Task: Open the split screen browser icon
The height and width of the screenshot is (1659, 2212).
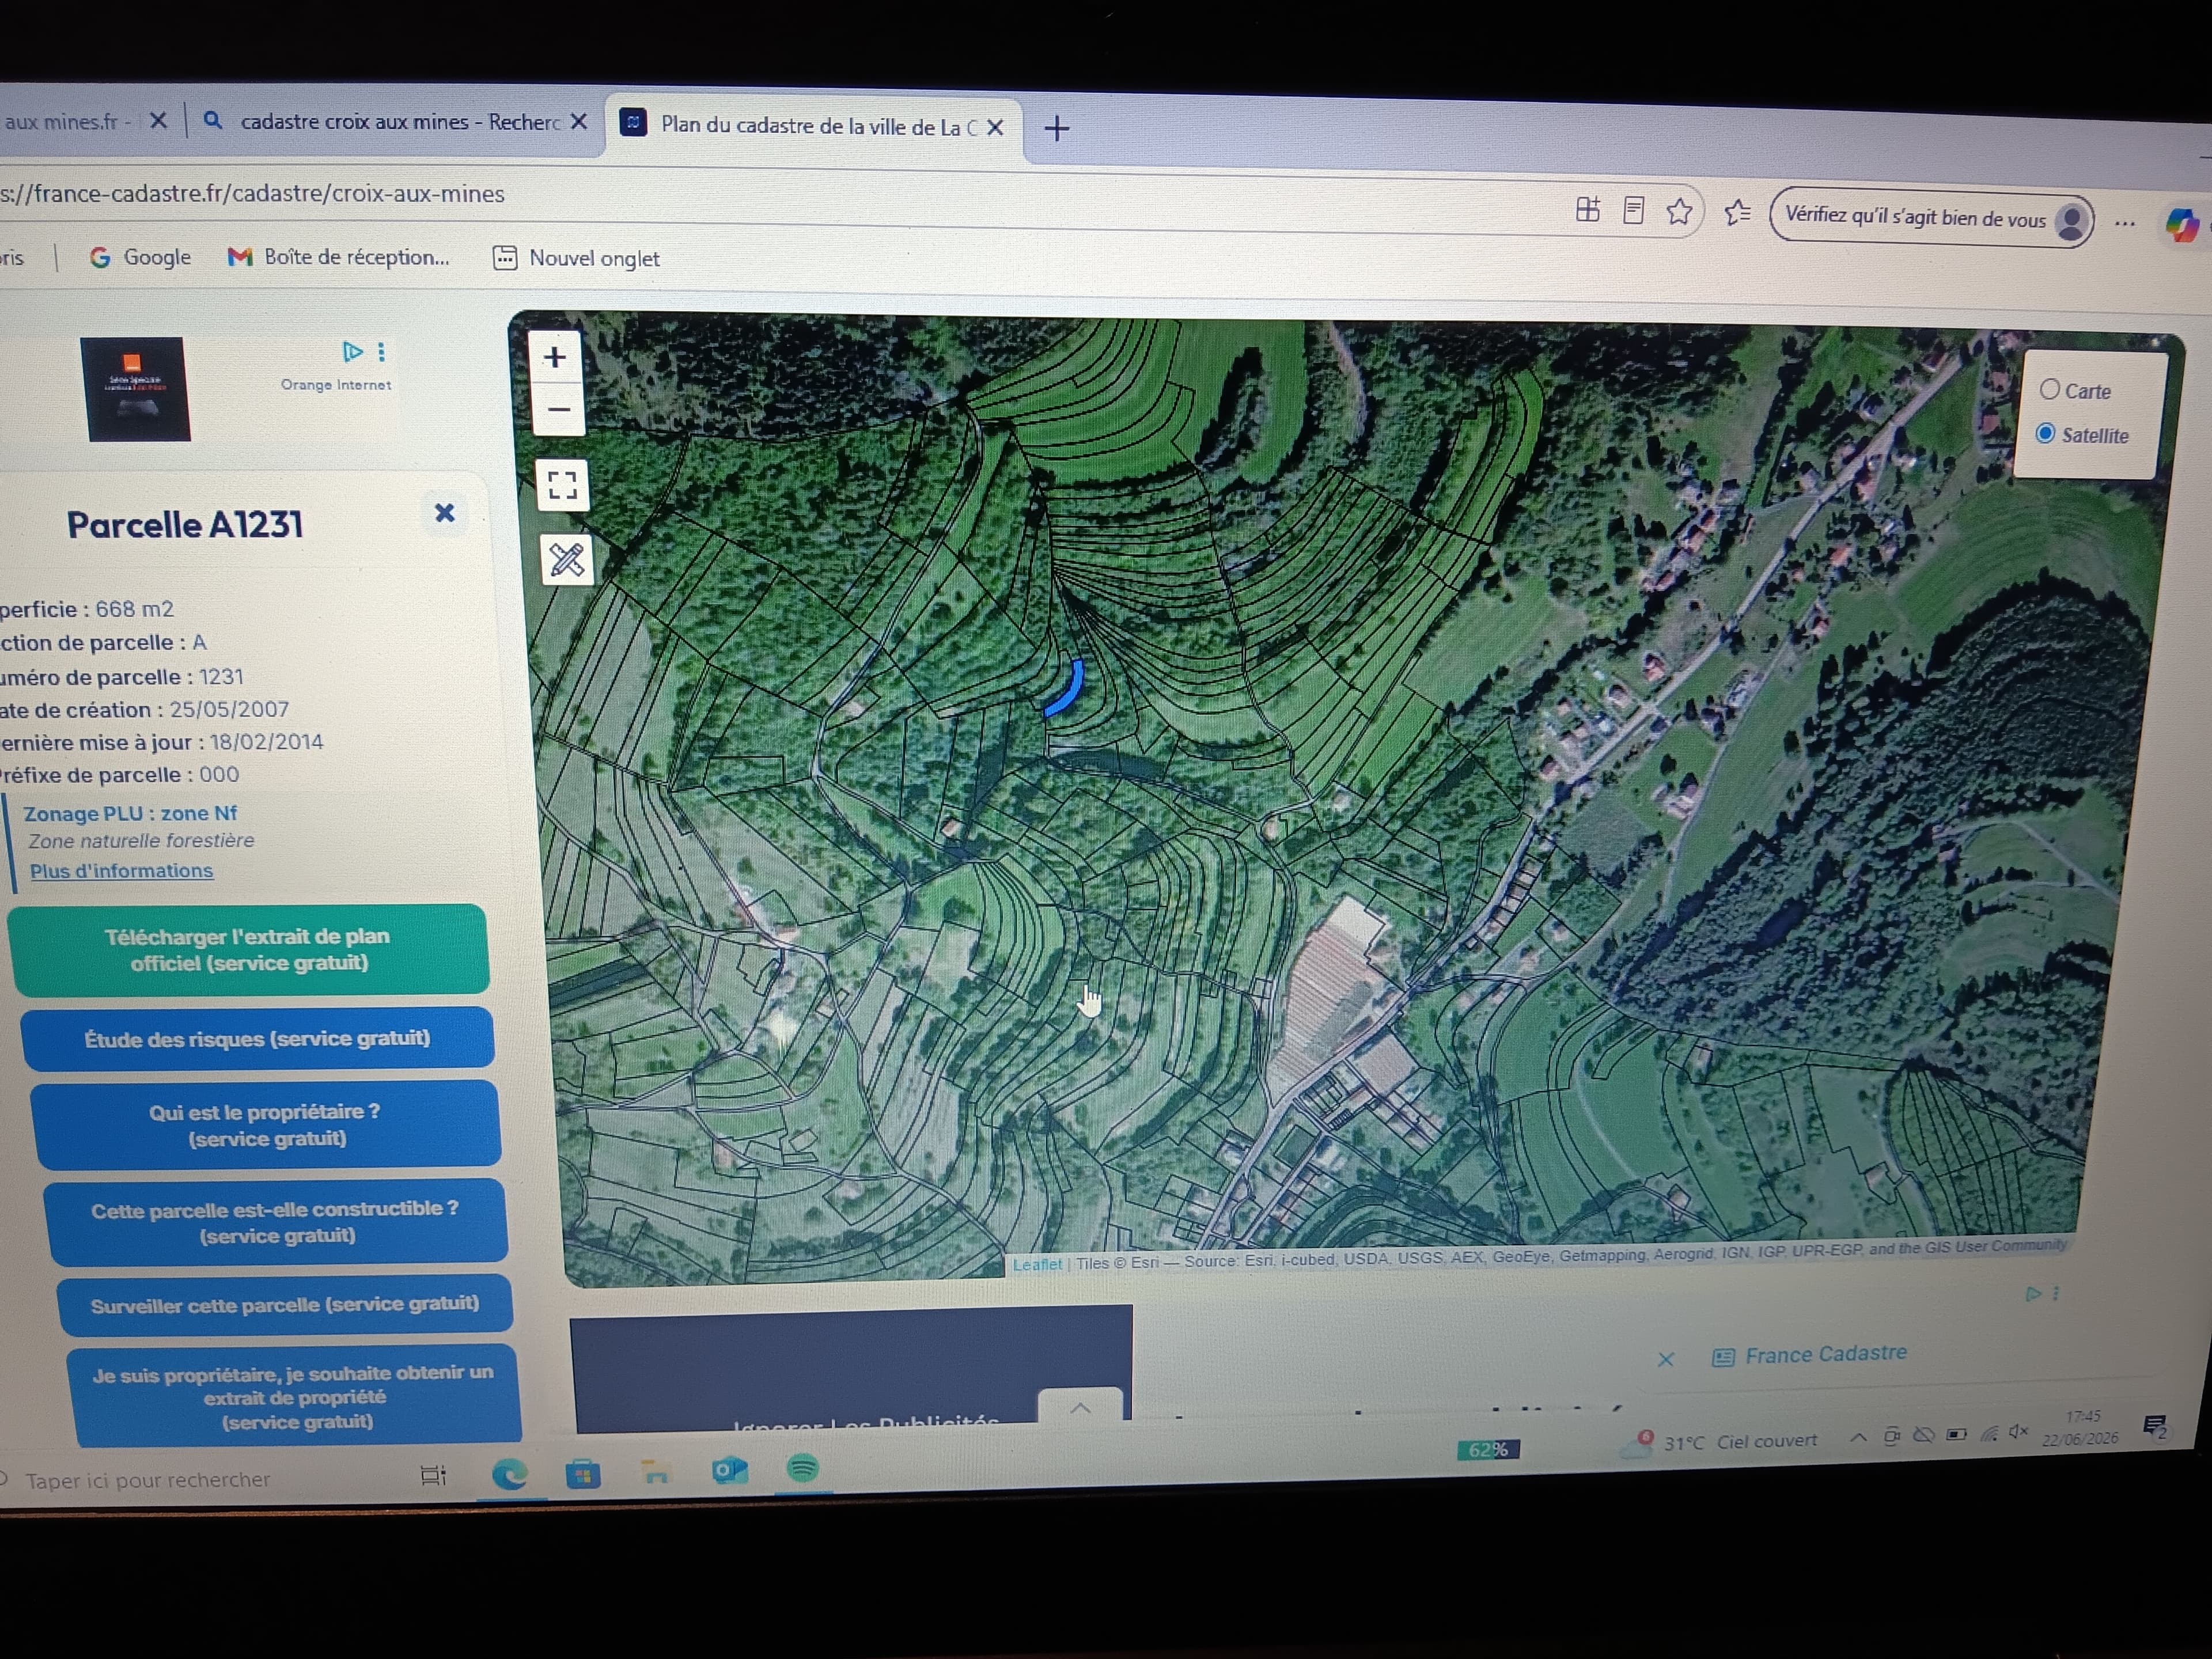Action: (x=1588, y=209)
